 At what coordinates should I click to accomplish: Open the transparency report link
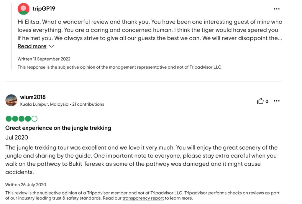click(143, 198)
